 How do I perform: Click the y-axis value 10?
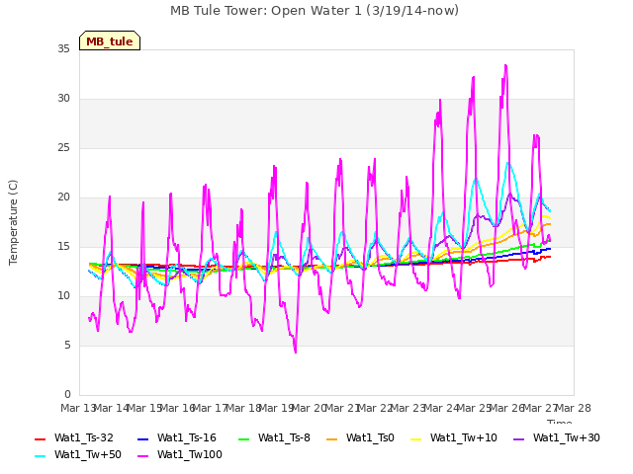[x=63, y=296]
